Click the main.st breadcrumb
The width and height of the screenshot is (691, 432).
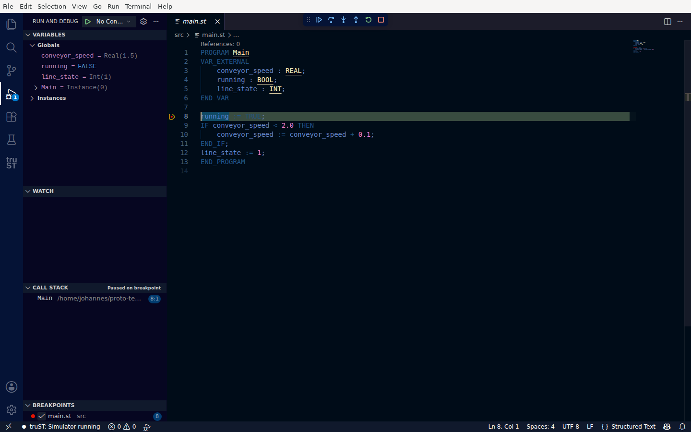coord(210,35)
